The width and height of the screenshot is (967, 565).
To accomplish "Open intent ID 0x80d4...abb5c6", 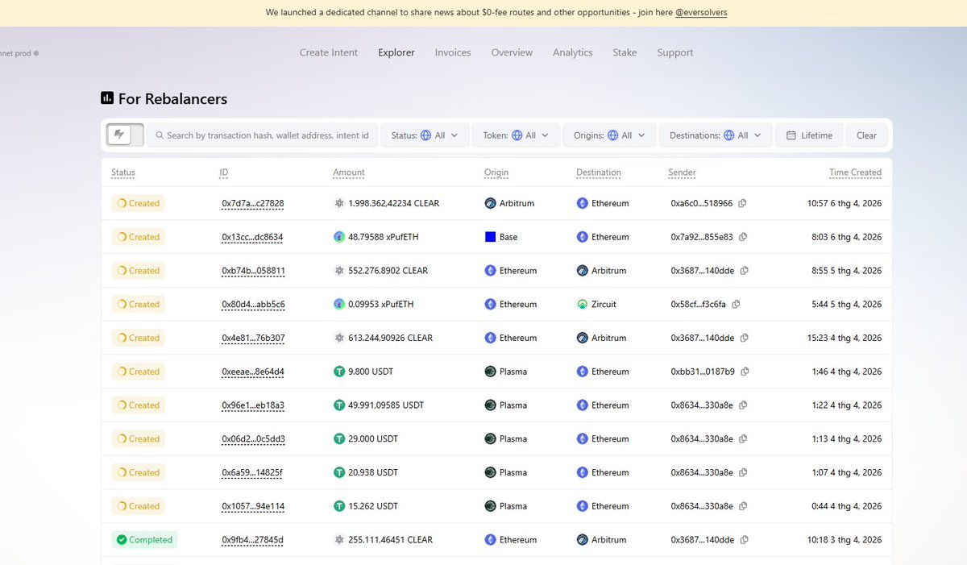I will 253,305.
